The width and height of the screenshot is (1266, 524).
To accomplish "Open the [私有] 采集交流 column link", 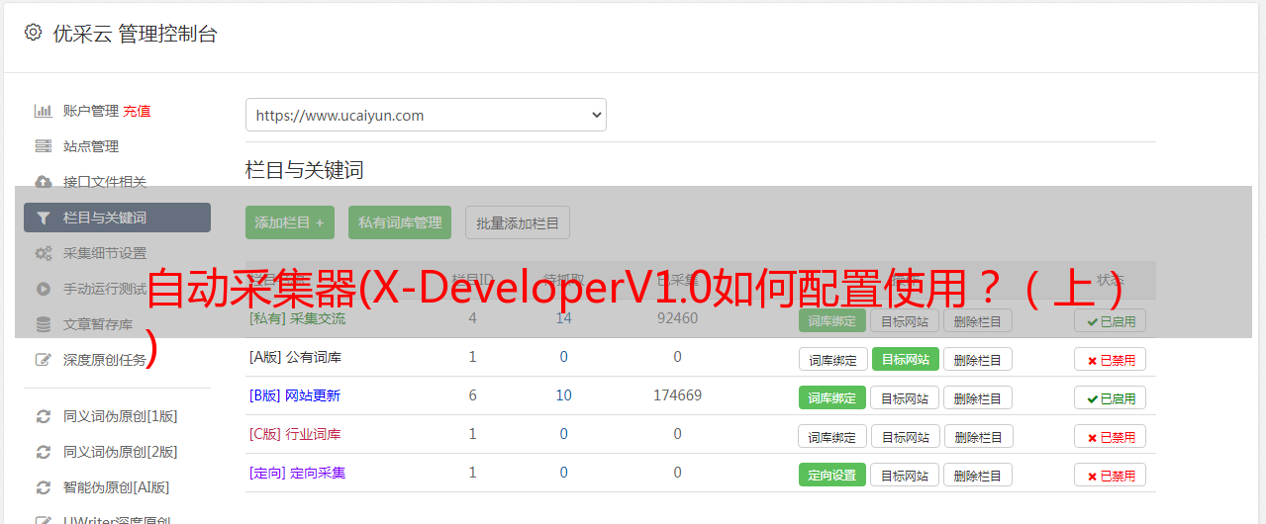I will (297, 318).
